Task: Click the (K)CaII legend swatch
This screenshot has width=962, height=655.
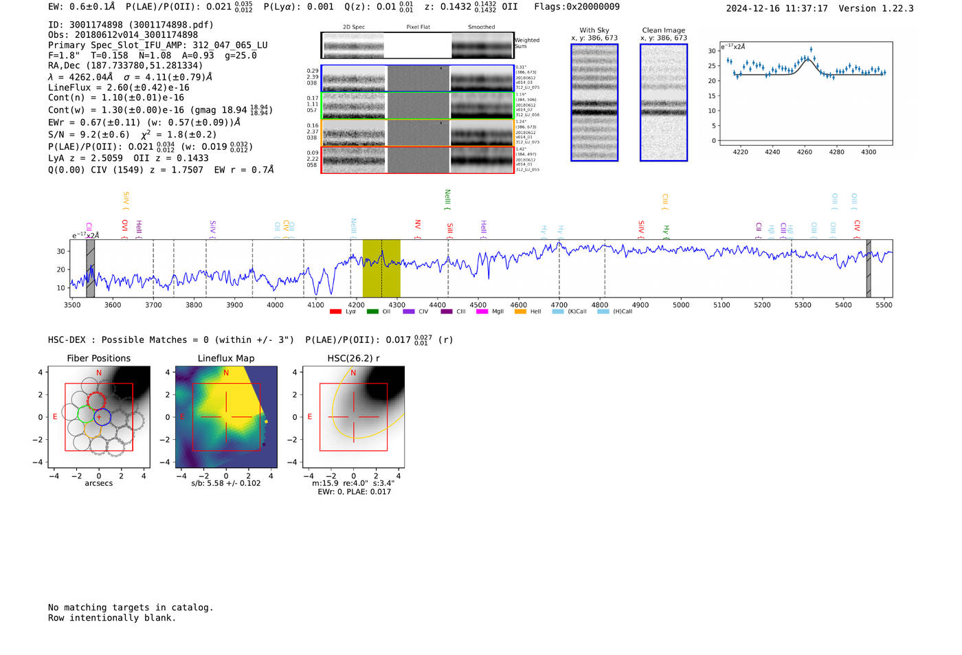Action: 558,312
